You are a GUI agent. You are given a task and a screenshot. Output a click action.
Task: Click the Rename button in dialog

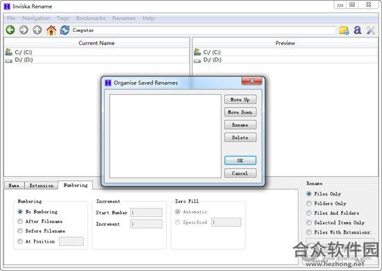[240, 125]
